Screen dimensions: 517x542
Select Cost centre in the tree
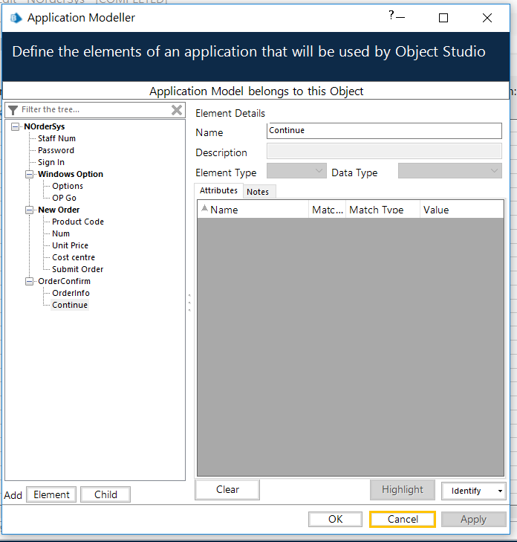[x=74, y=257]
